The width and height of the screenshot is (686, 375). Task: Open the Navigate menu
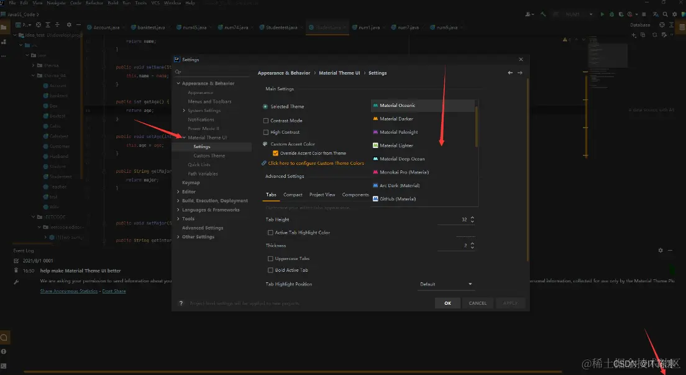coord(56,2)
